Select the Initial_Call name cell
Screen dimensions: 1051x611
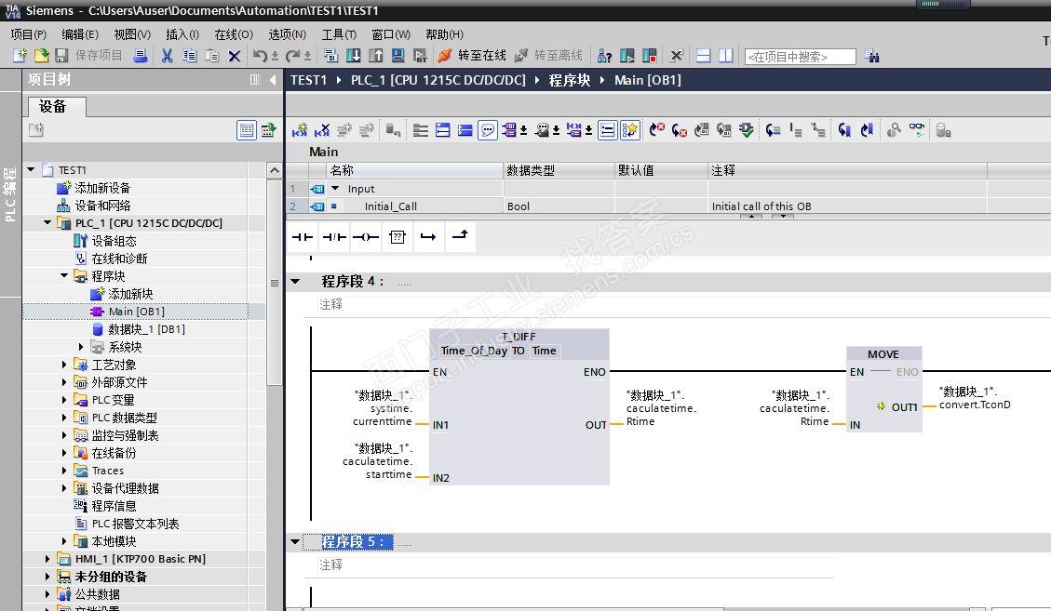point(415,206)
